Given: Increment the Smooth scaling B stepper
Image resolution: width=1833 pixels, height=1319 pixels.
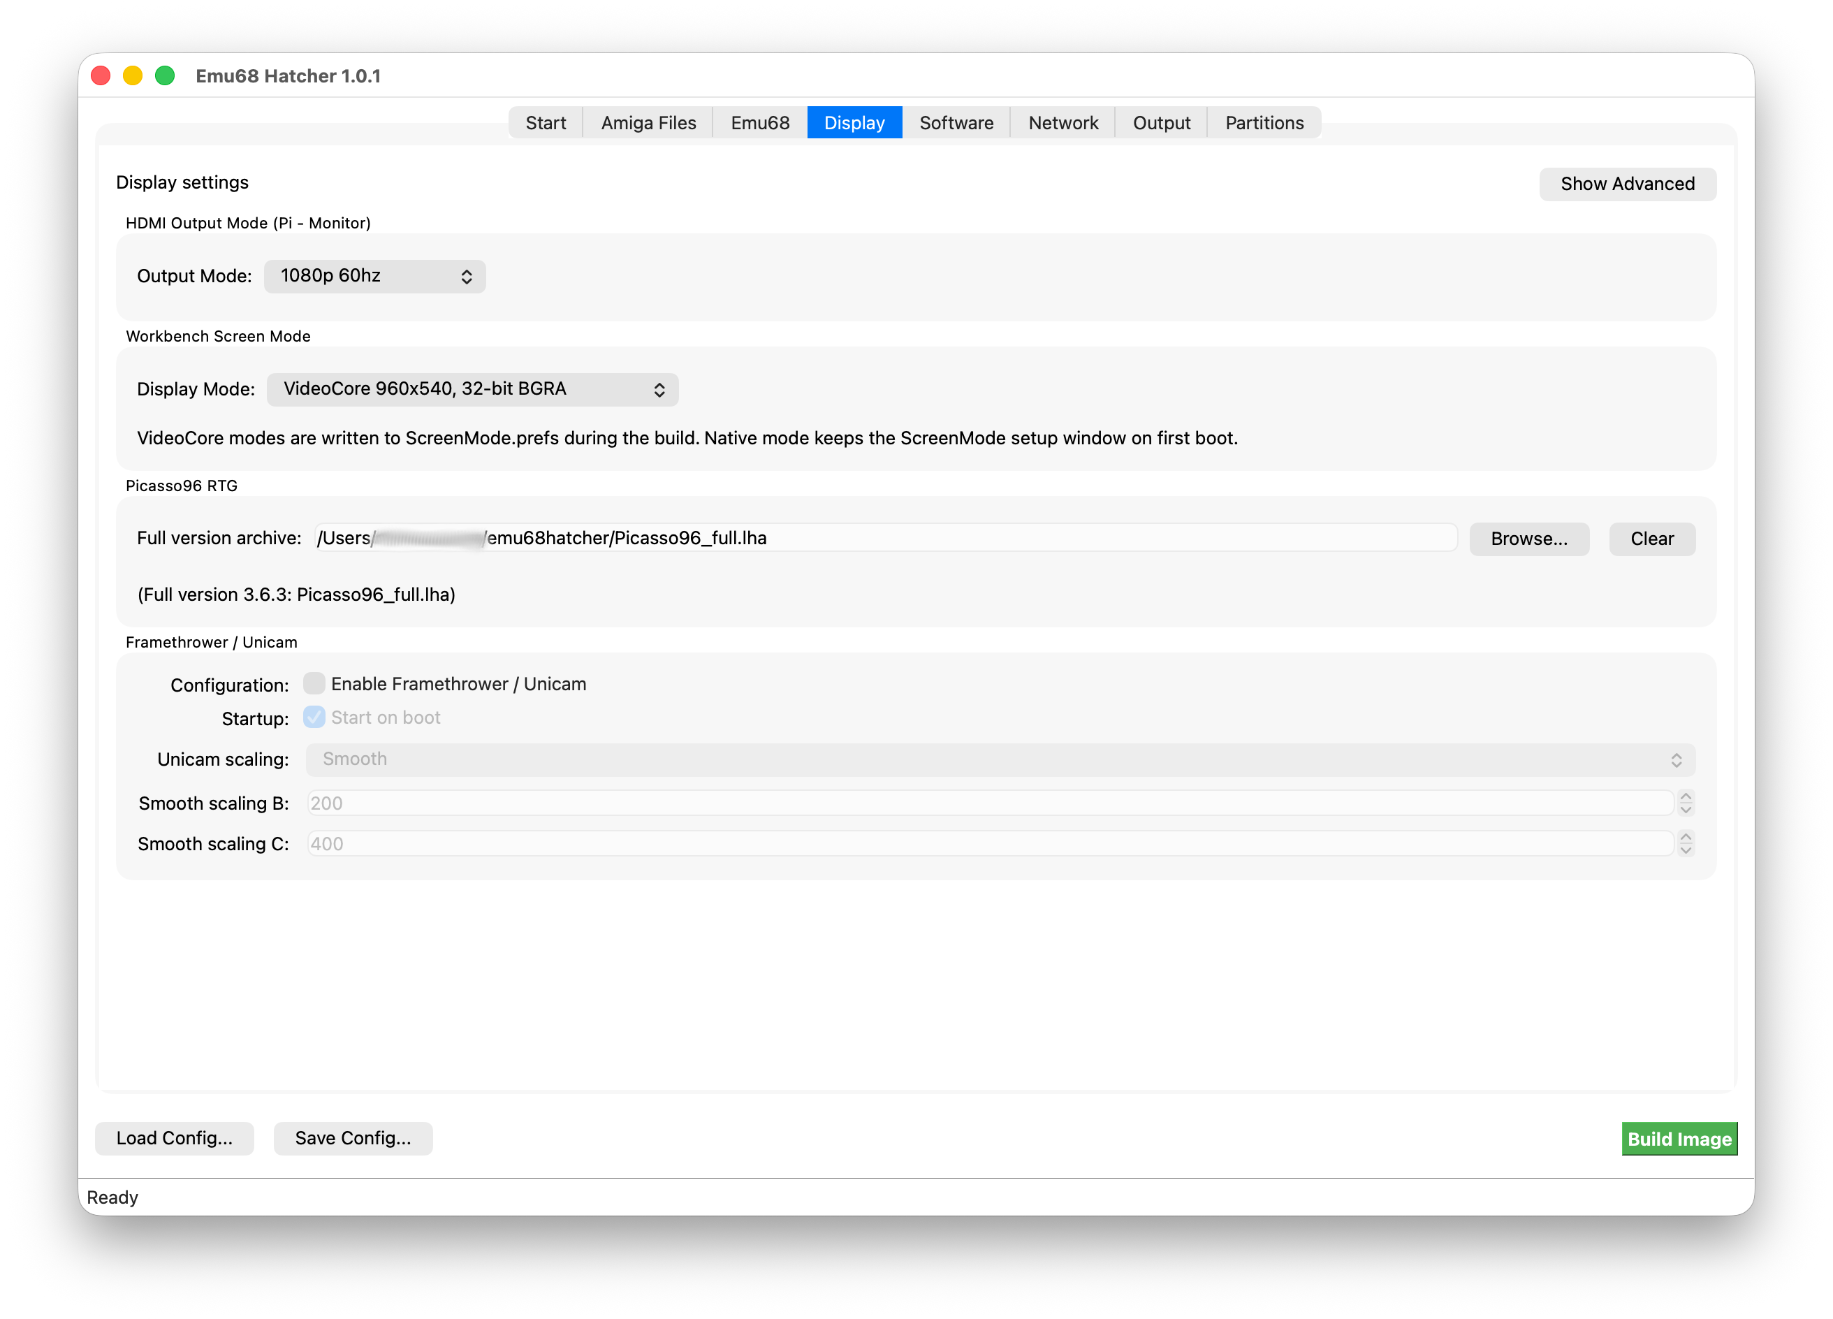Looking at the screenshot, I should point(1686,796).
